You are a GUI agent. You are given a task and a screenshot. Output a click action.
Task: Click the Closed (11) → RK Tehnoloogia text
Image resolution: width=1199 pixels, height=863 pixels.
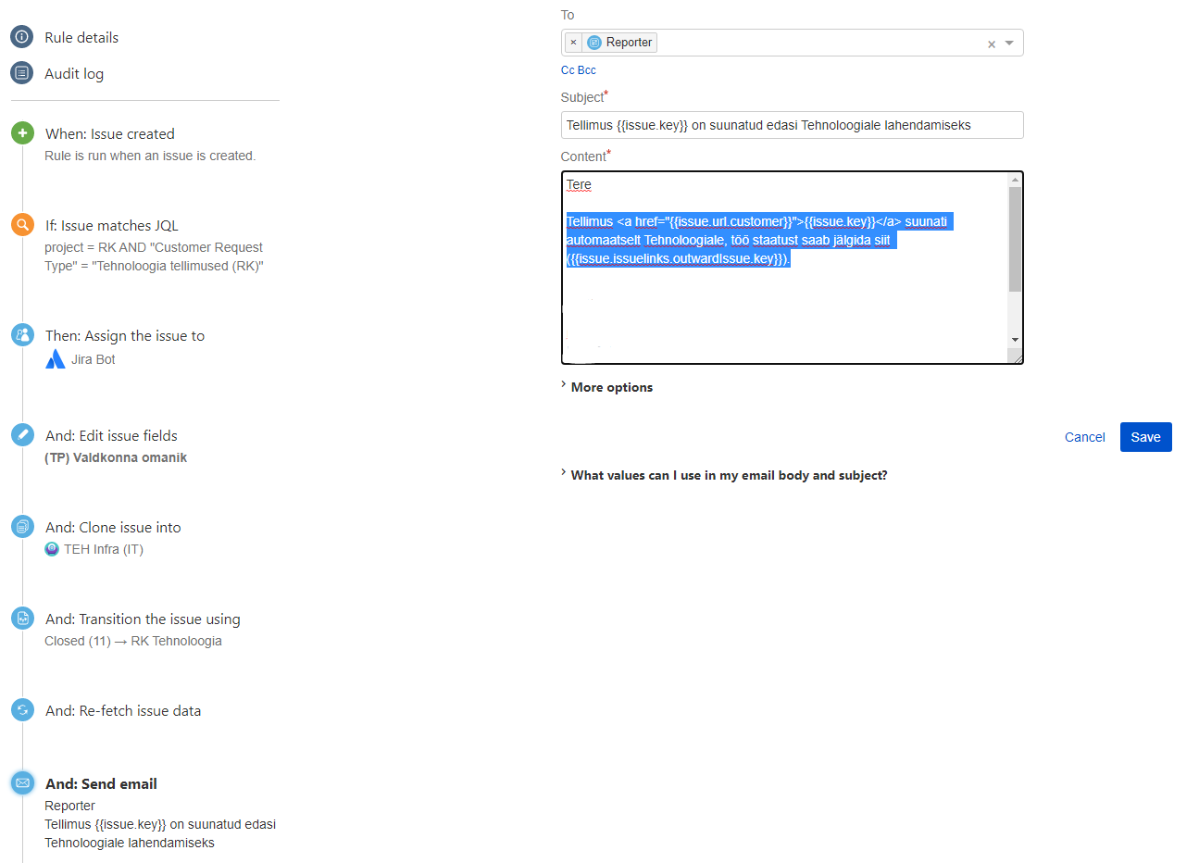[133, 641]
